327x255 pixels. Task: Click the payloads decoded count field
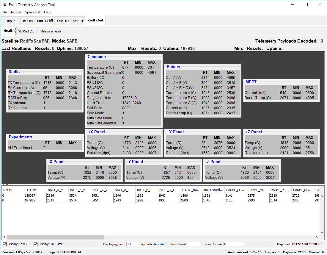coord(132,244)
